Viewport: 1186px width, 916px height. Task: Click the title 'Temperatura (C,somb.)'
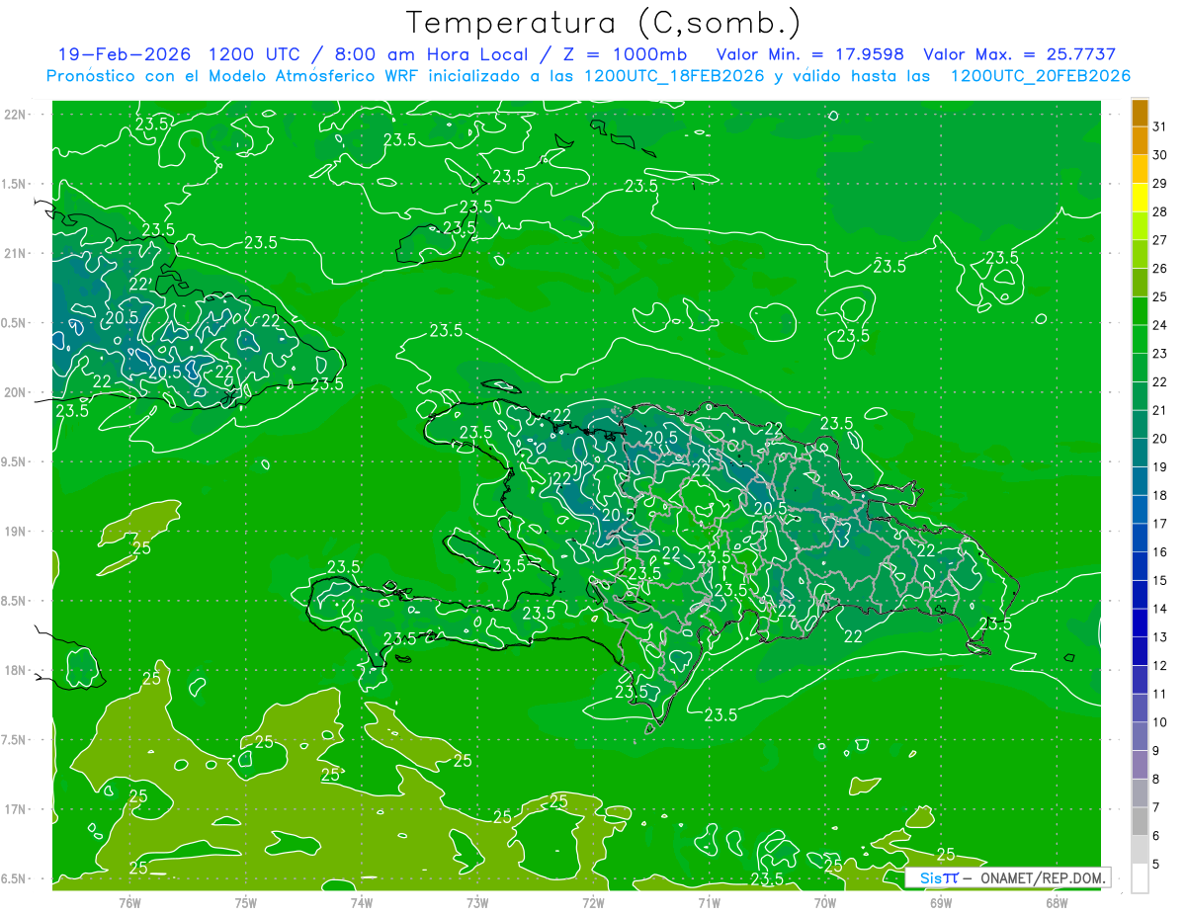coord(604,23)
